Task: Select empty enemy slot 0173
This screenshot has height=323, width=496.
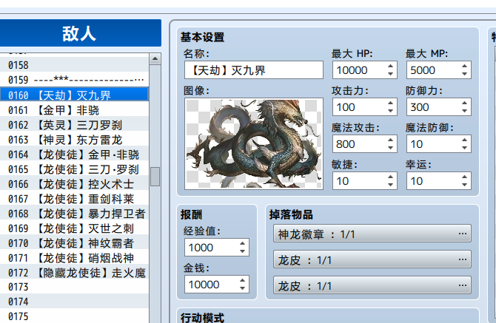Action: click(x=74, y=287)
